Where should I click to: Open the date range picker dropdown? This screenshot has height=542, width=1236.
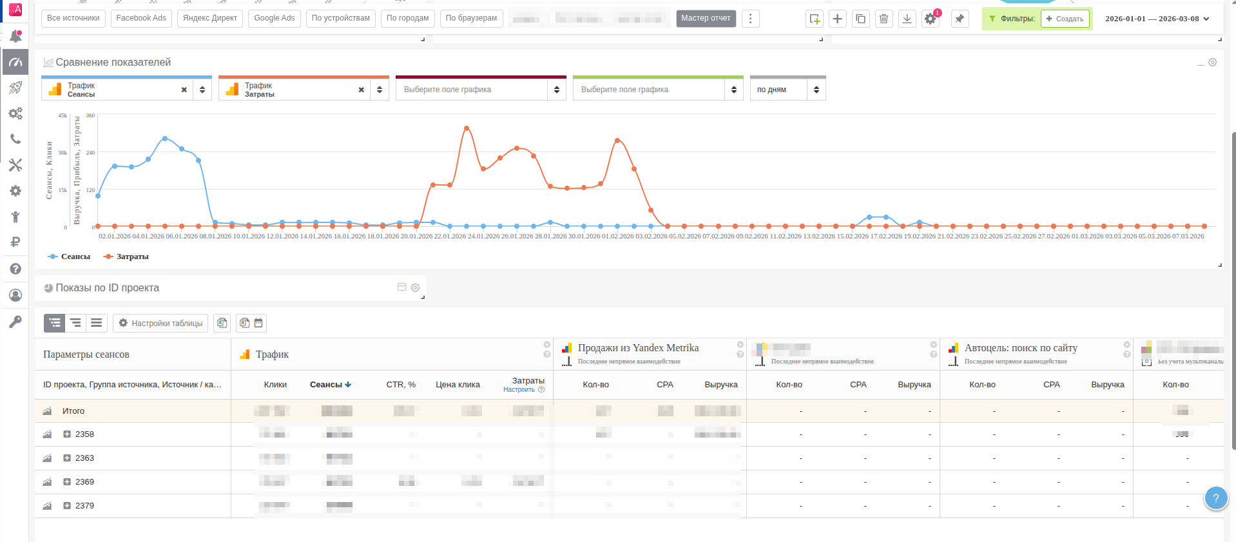coord(1157,19)
